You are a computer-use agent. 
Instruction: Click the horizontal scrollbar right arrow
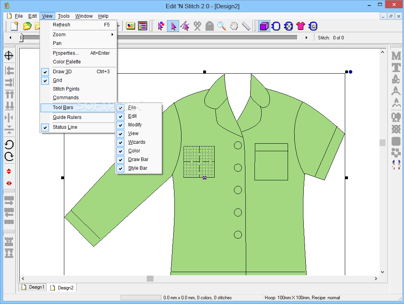(x=376, y=278)
